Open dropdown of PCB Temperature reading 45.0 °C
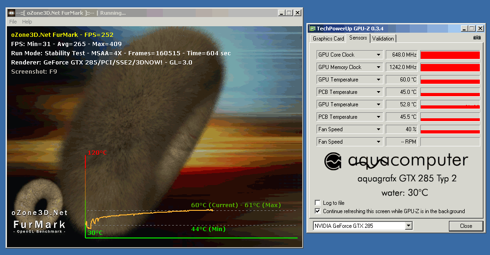The height and width of the screenshot is (255, 490). tap(378, 92)
